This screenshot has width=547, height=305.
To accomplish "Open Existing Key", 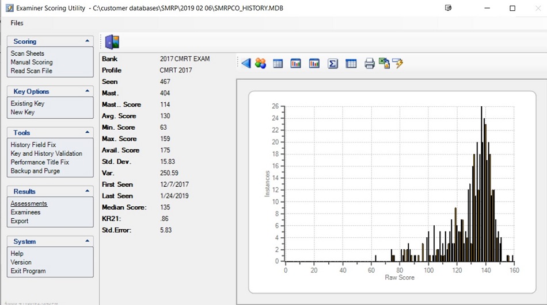I will point(27,103).
